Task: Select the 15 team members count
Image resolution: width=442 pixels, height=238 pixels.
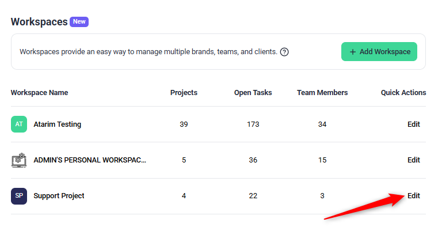Action: 322,160
